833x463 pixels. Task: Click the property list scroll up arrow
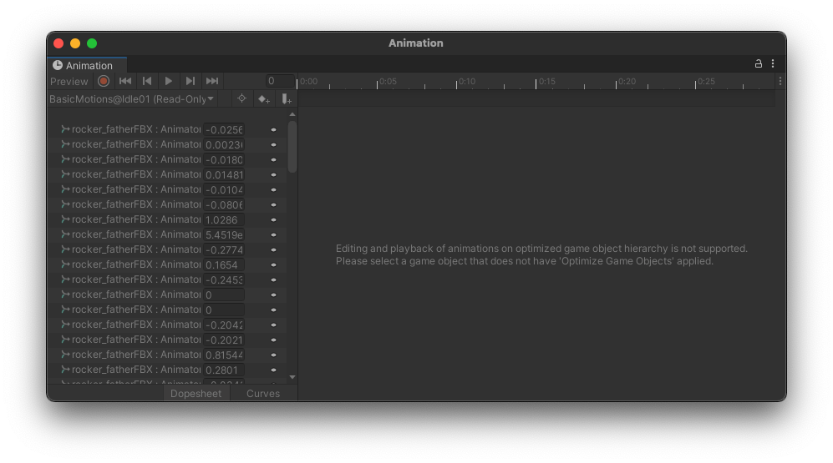(x=292, y=114)
